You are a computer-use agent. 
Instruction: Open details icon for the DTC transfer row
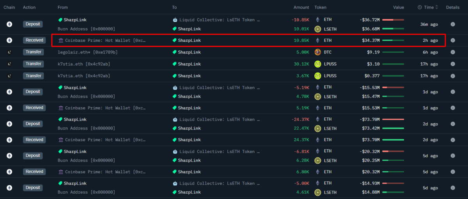(453, 52)
